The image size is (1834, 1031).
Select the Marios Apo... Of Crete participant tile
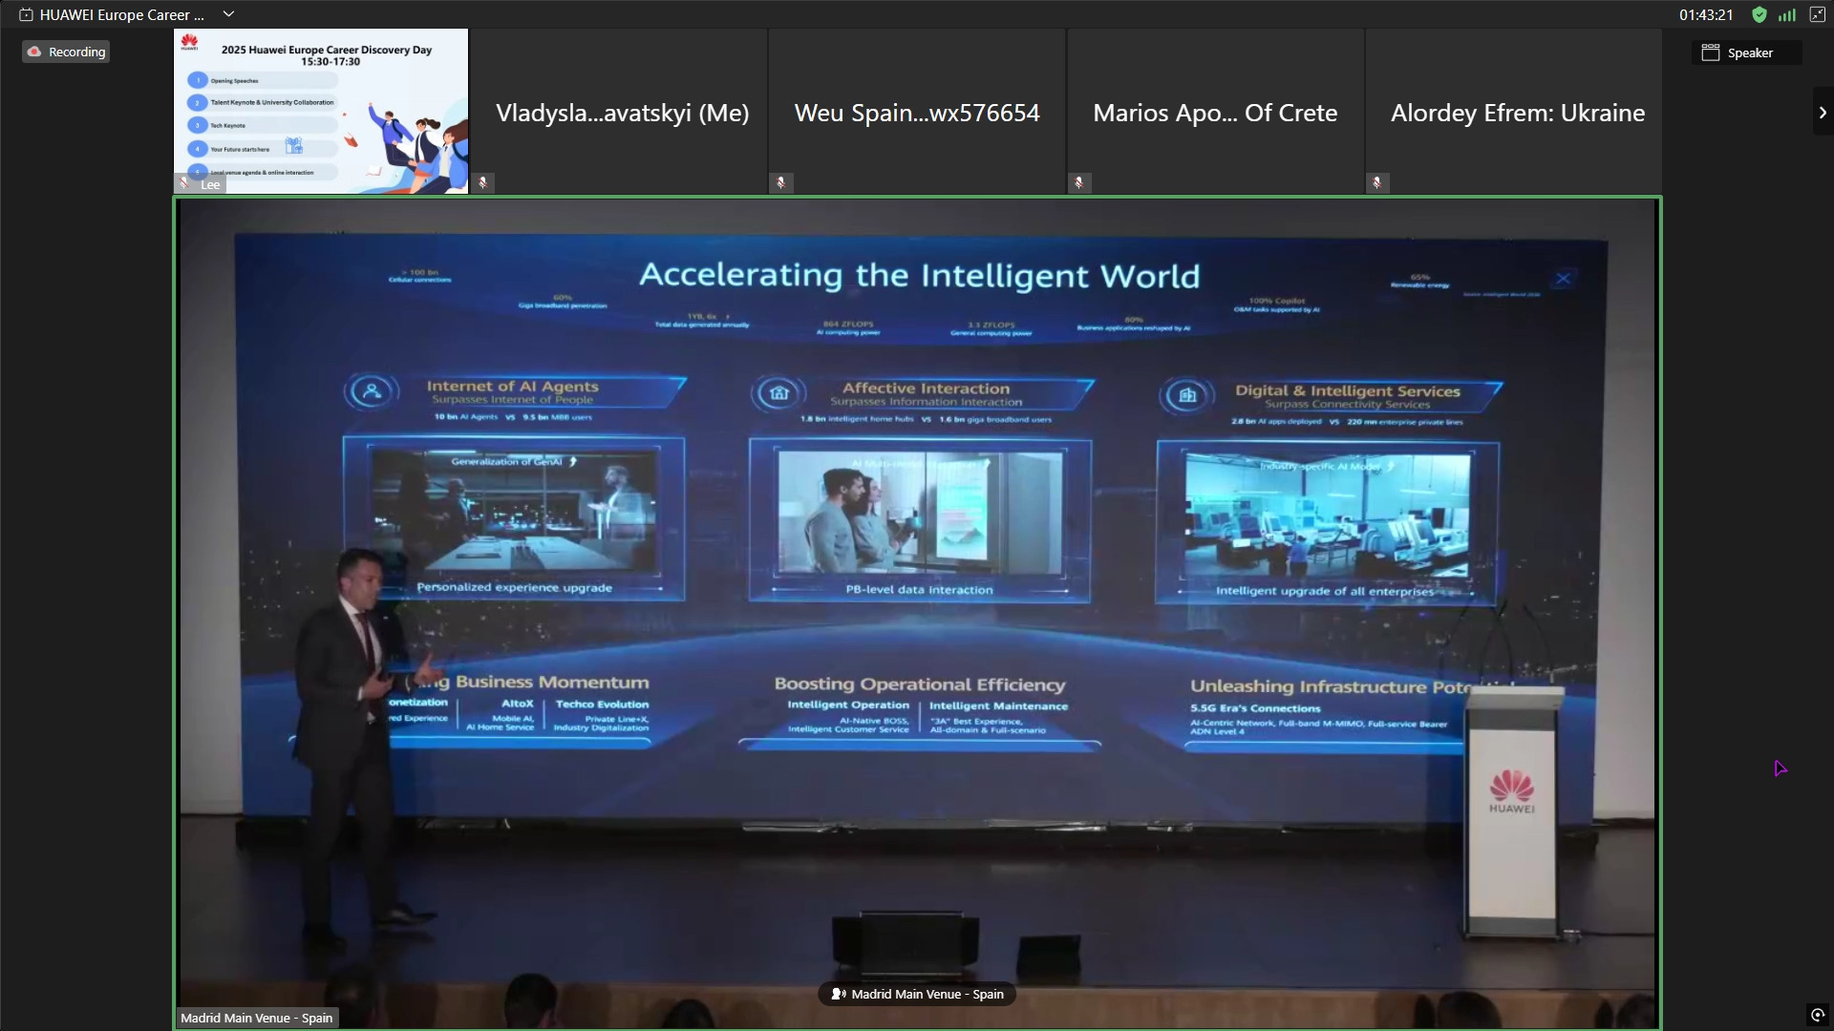1215,111
